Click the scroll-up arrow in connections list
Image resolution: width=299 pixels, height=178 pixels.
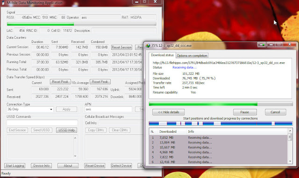point(290,131)
